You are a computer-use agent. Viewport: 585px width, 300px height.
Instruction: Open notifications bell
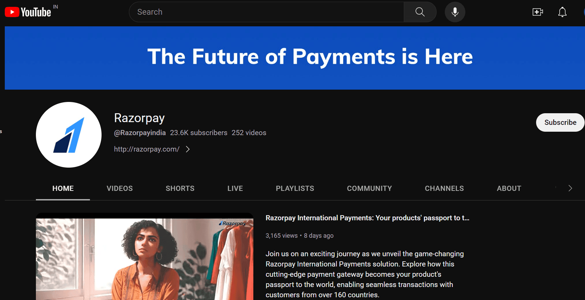coord(562,12)
